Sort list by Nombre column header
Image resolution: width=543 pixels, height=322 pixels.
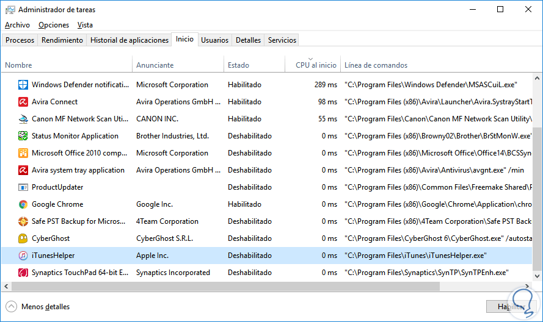18,65
